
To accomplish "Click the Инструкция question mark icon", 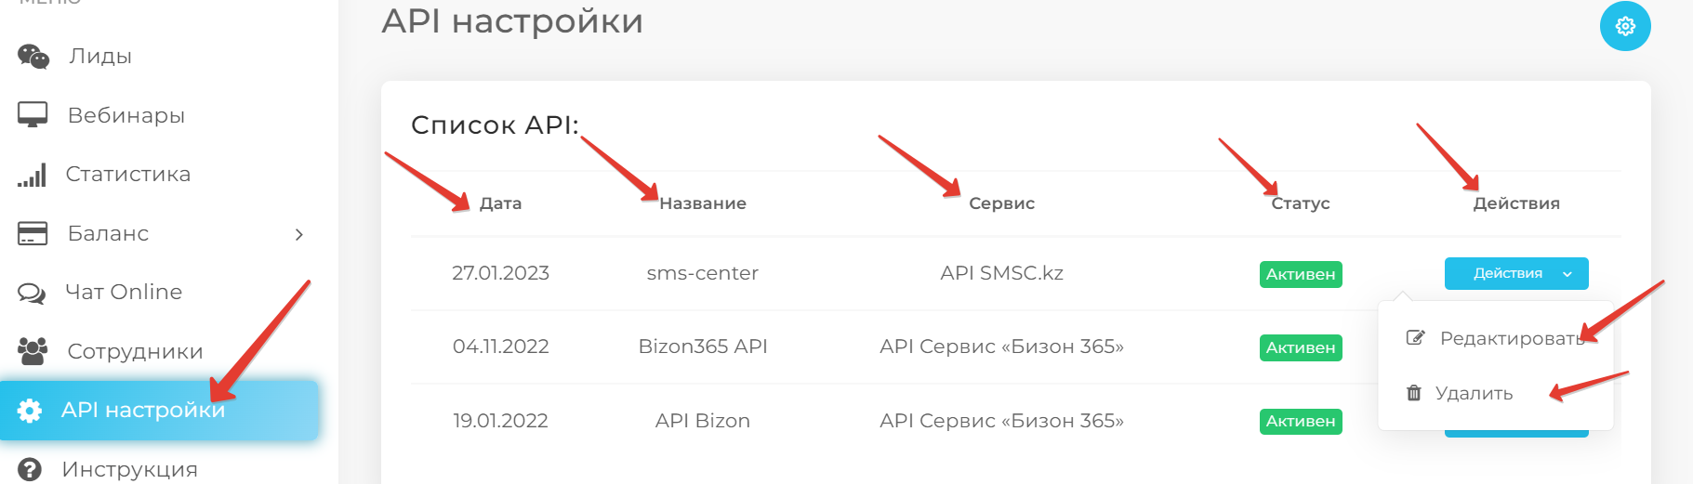I will coord(30,469).
